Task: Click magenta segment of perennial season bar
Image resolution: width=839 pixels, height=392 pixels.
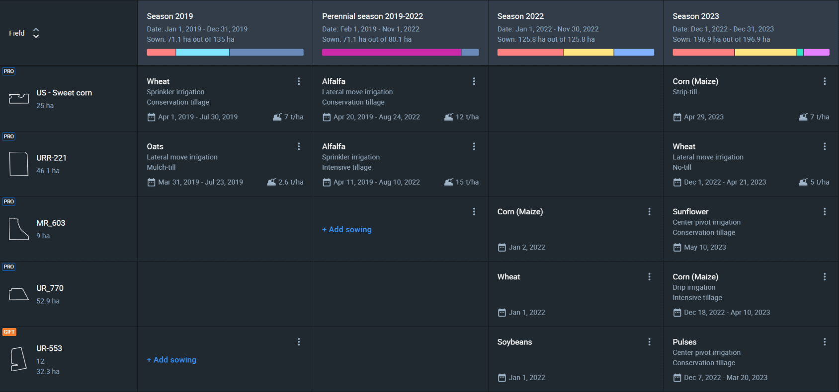Action: point(392,52)
